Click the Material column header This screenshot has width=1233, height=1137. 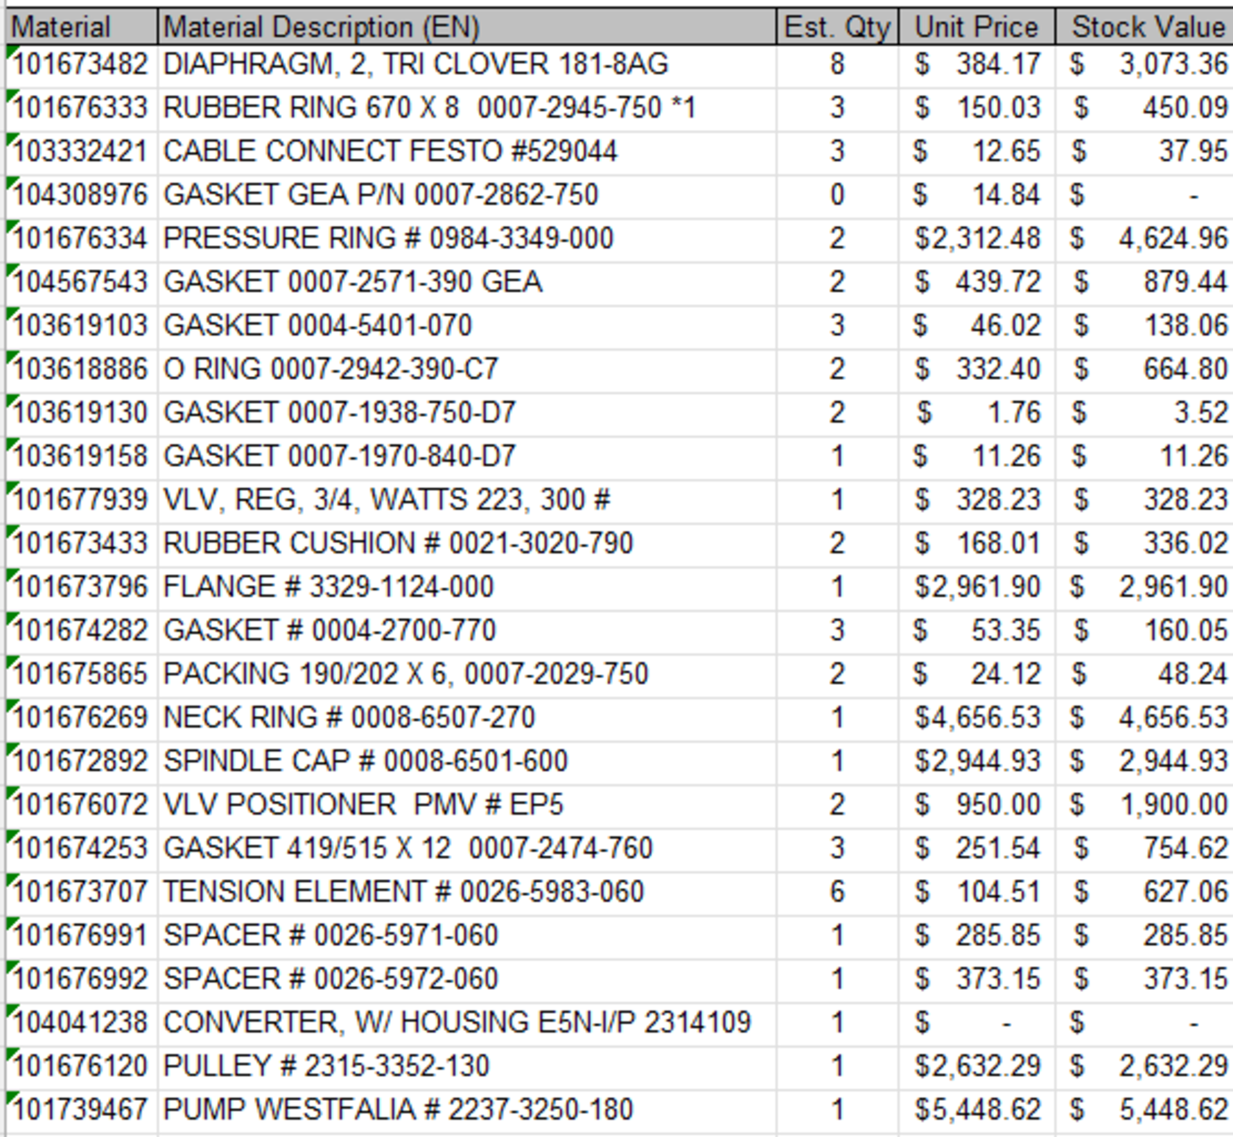81,27
